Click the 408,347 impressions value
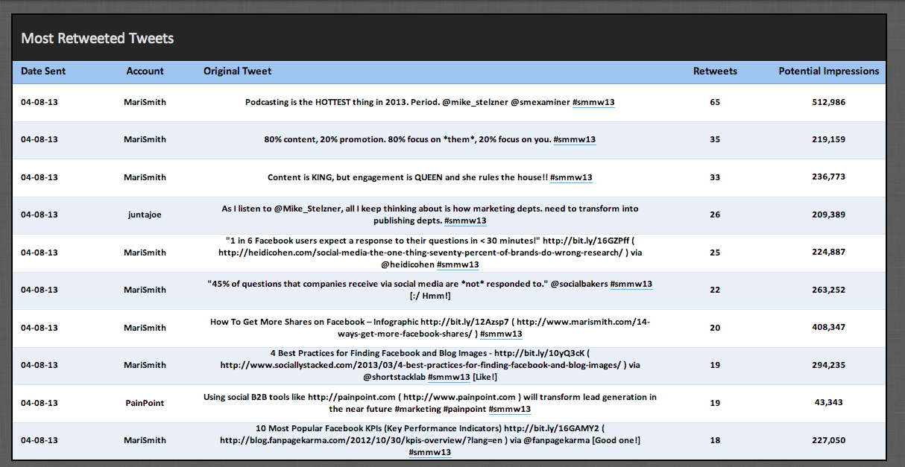 (829, 328)
